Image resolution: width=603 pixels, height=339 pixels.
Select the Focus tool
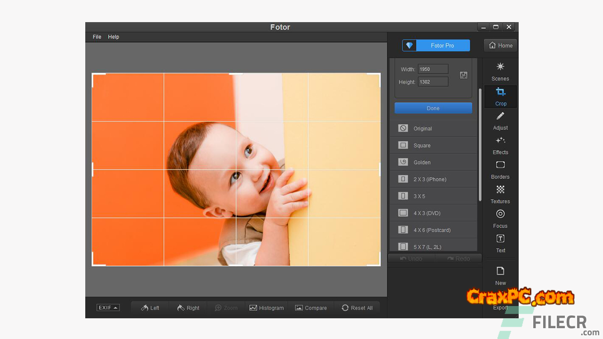coord(500,218)
